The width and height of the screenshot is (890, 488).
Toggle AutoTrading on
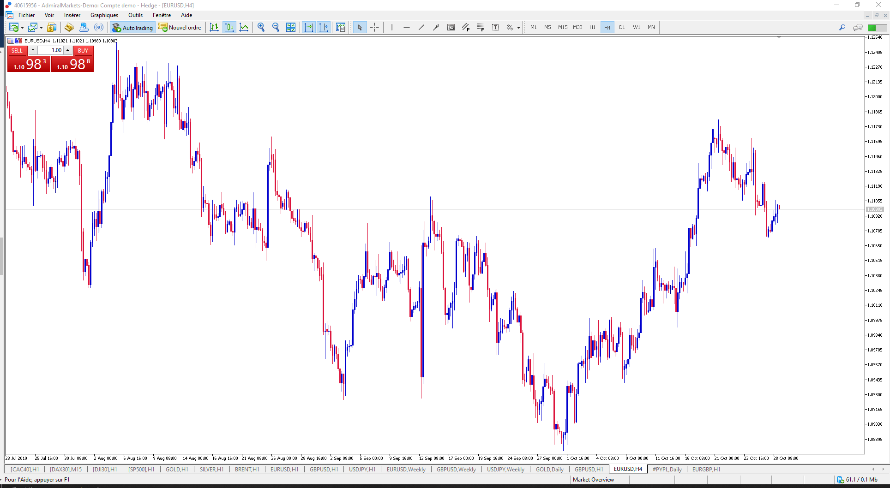[132, 27]
